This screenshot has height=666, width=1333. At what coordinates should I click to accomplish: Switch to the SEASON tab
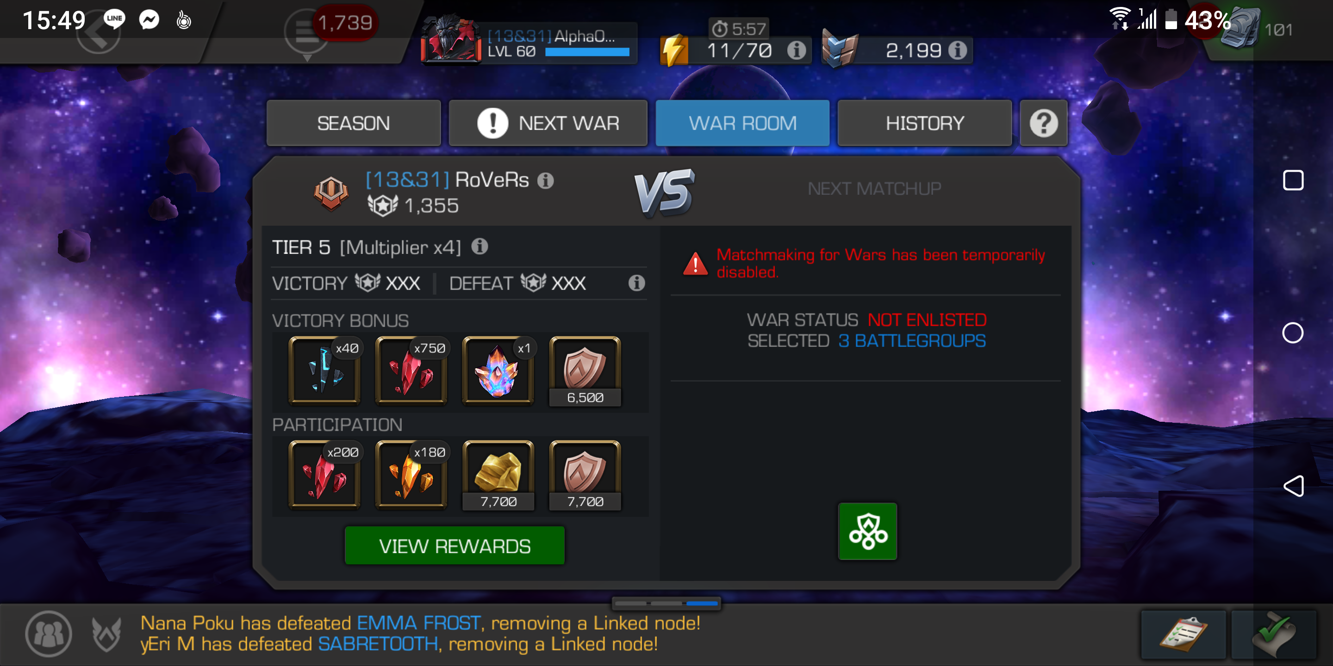click(354, 123)
